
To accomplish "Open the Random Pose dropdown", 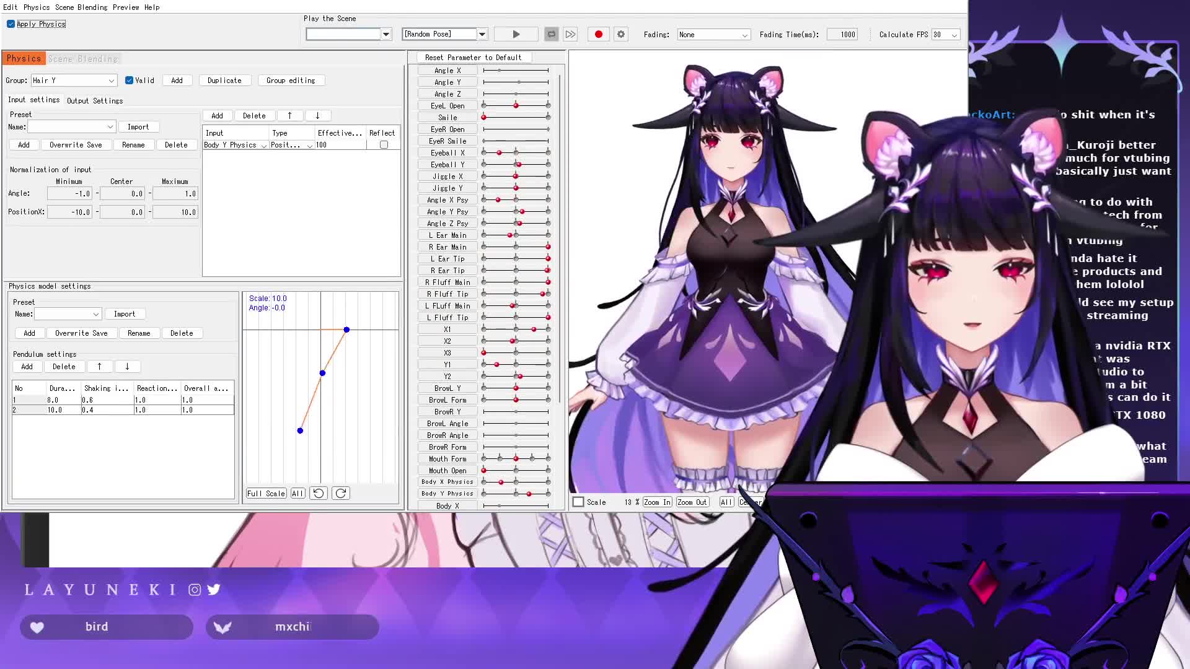I will [x=482, y=35].
